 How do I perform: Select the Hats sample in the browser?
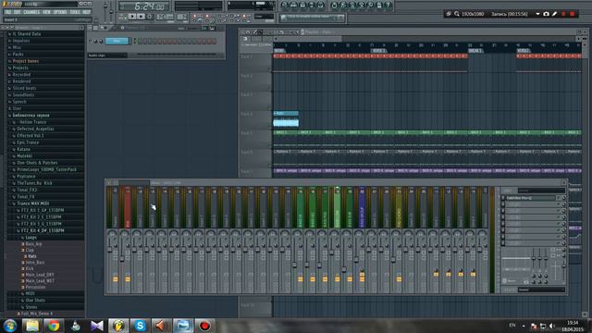(32, 256)
